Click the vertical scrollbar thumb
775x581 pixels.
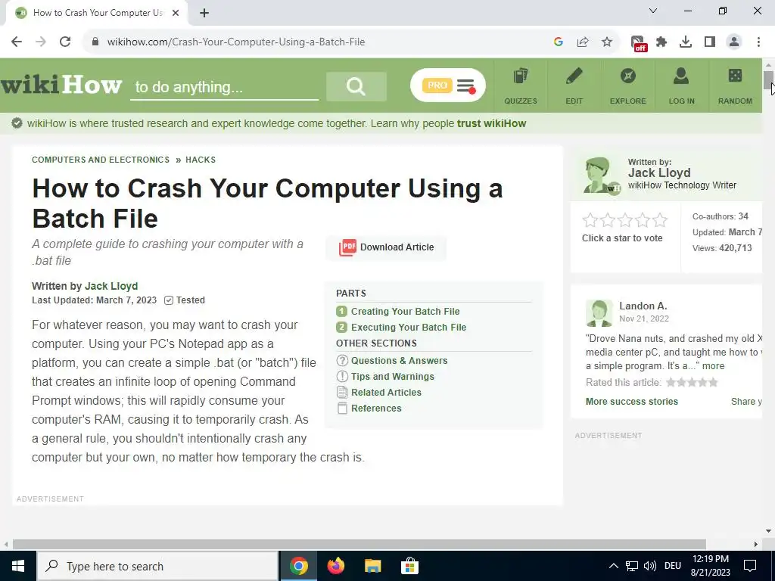point(768,80)
